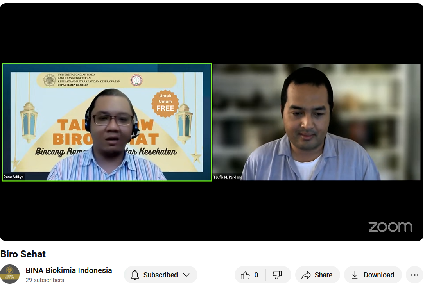This screenshot has width=425, height=284.
Task: Click the Subscribed label text
Action: pos(160,275)
